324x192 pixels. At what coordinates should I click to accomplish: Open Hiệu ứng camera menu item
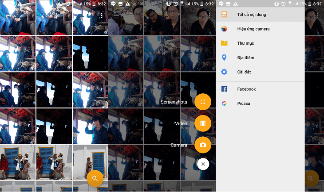(x=260, y=29)
